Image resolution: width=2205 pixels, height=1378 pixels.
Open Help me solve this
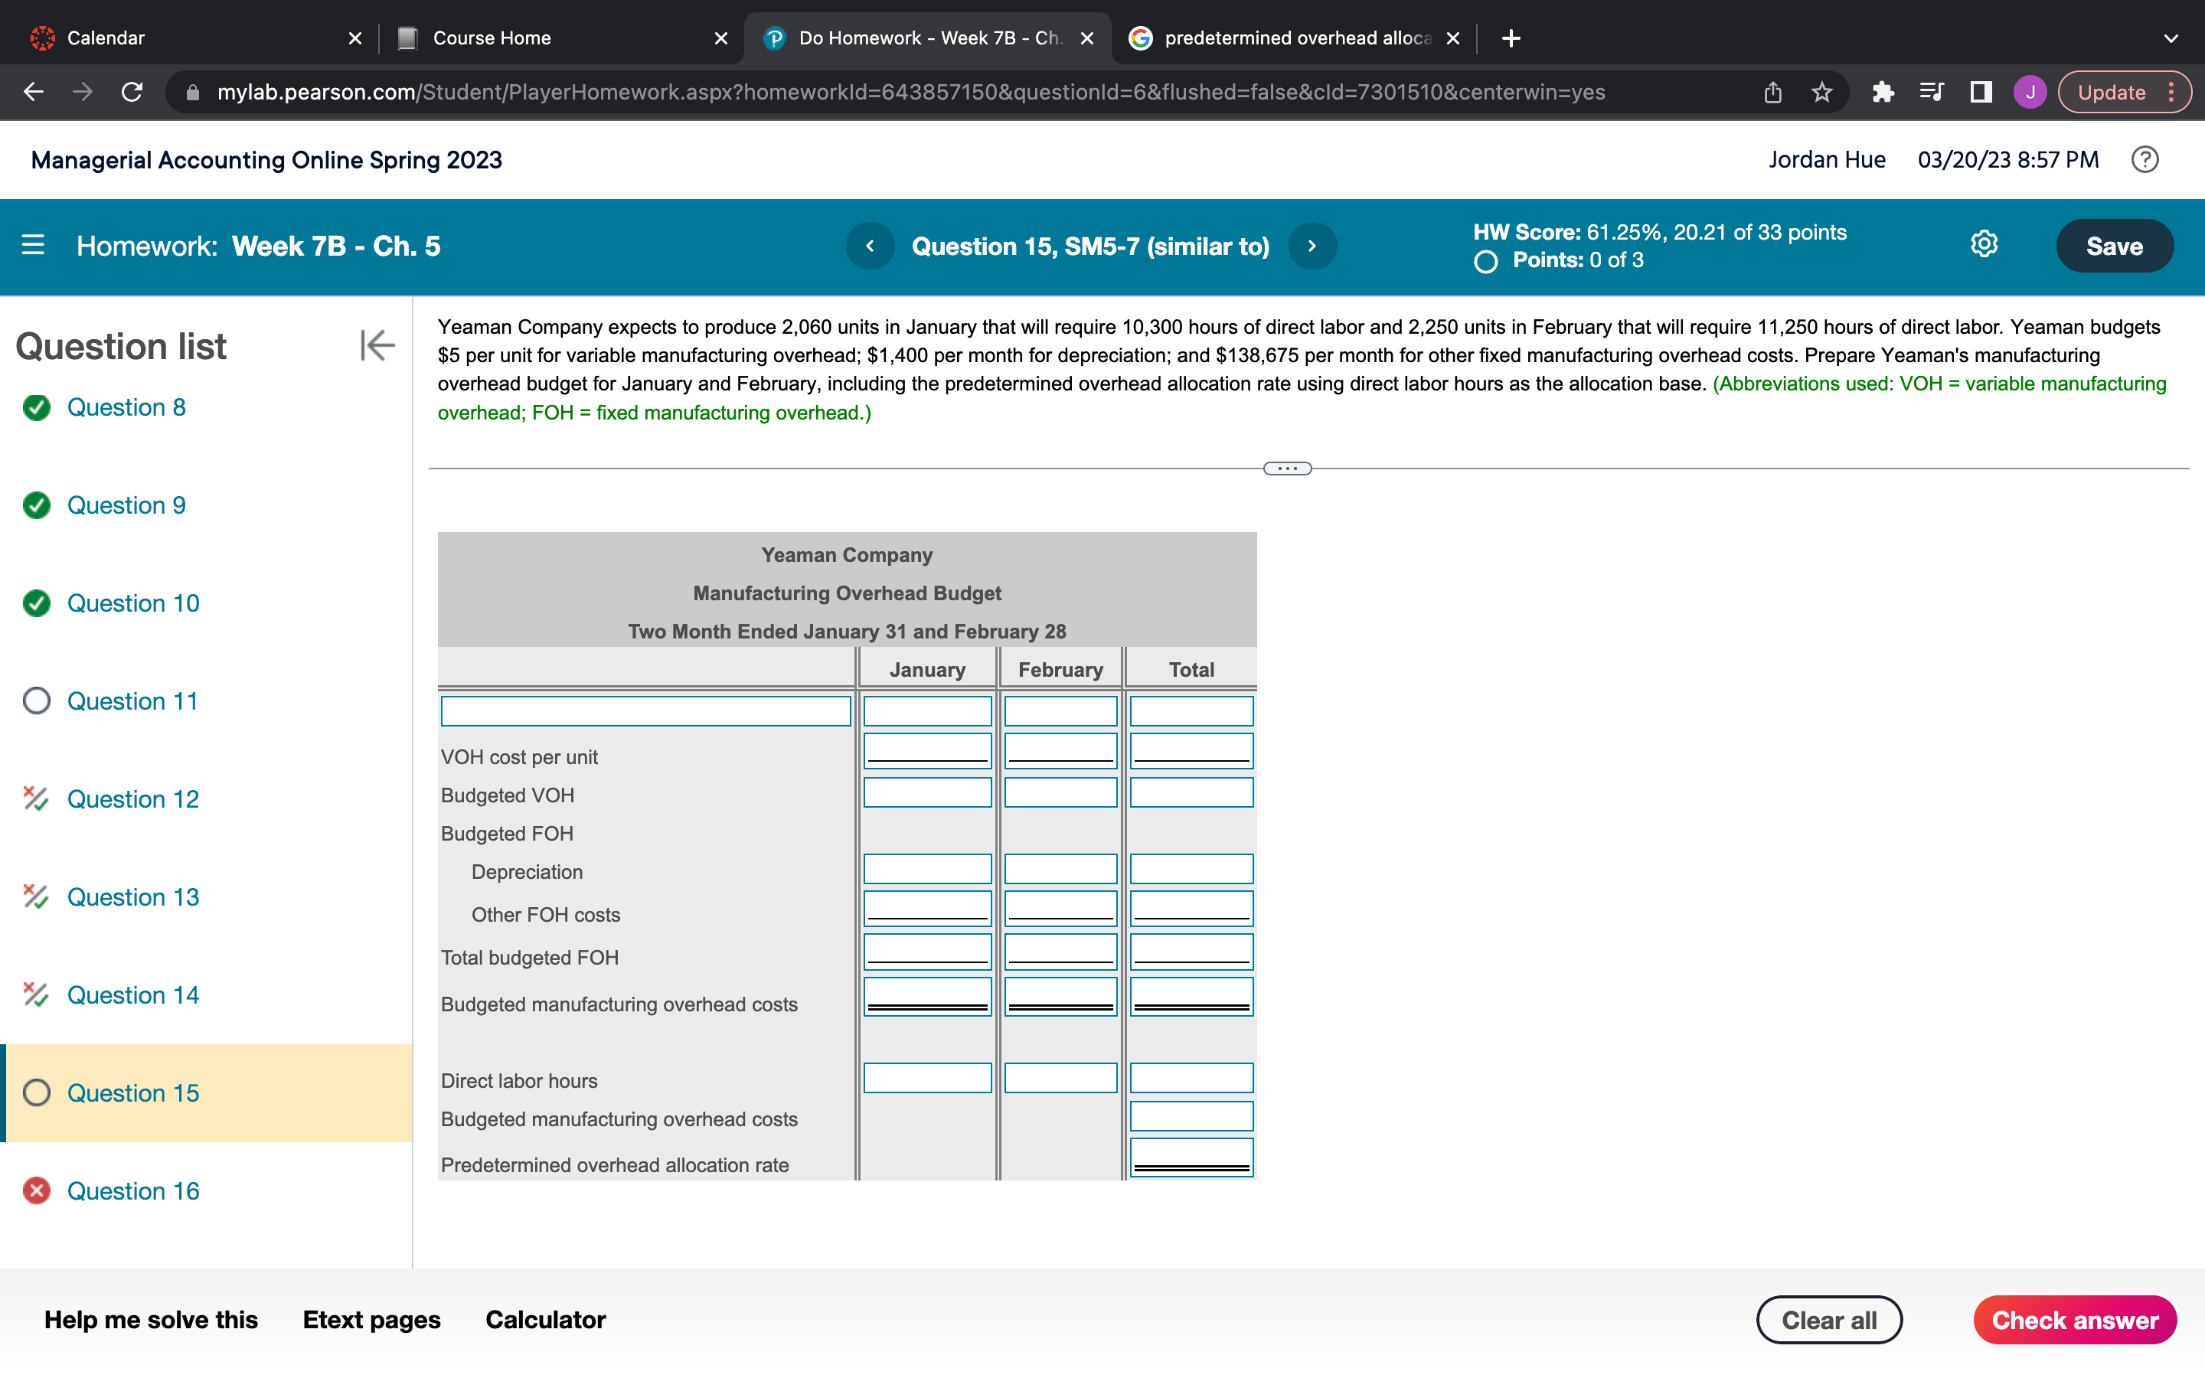tap(150, 1319)
